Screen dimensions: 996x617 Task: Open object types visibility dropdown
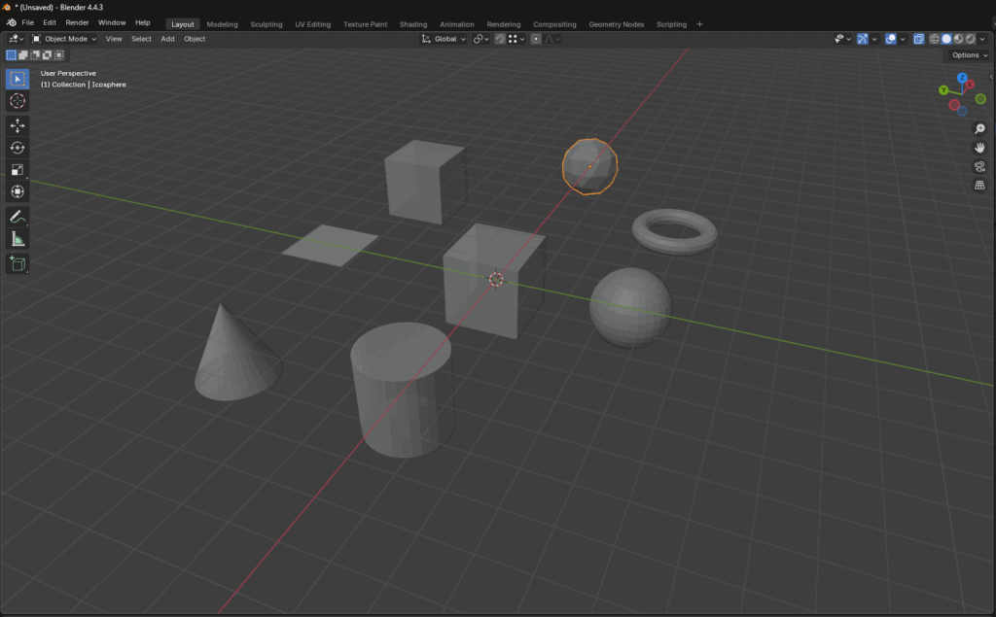pyautogui.click(x=842, y=39)
